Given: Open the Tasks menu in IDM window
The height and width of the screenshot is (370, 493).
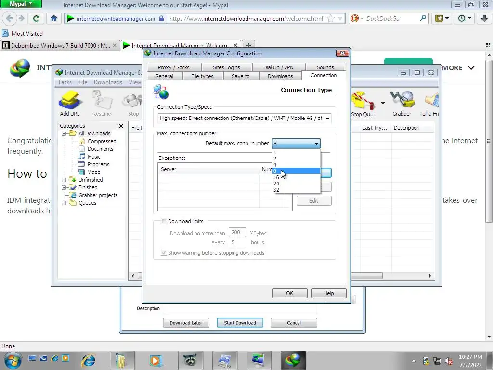Looking at the screenshot, I should coord(65,82).
